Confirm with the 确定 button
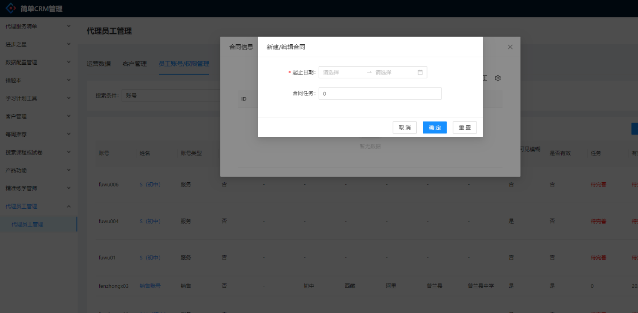The width and height of the screenshot is (638, 313). 434,128
